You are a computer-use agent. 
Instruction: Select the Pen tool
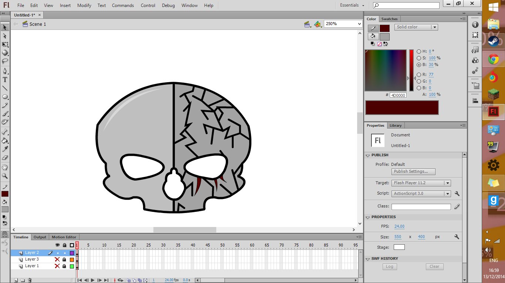(x=5, y=71)
